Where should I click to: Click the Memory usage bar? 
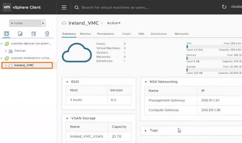(214, 58)
